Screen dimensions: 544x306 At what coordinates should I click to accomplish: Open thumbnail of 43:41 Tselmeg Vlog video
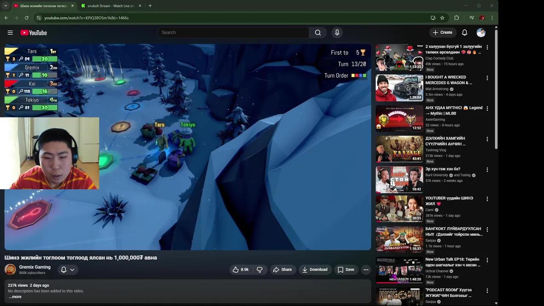pyautogui.click(x=399, y=149)
